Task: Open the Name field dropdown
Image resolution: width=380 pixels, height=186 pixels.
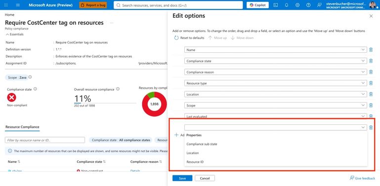Action: click(x=276, y=50)
